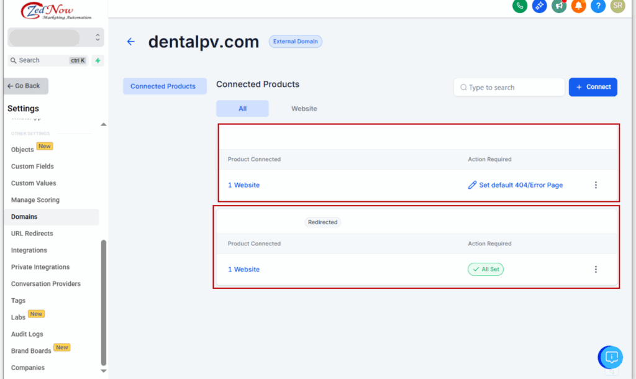This screenshot has height=379, width=636.
Task: Select the All filter tab
Action: pyautogui.click(x=242, y=108)
